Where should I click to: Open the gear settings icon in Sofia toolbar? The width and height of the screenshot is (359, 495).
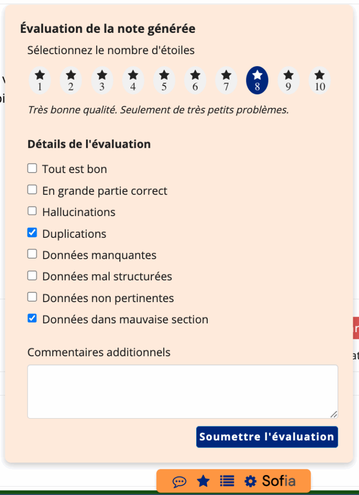tap(250, 481)
